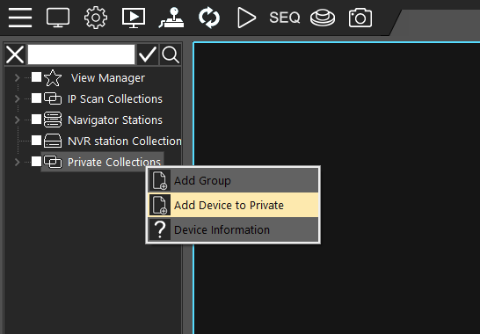Click the Private Collections overlapping squares icon
The image size is (480, 334).
click(53, 162)
